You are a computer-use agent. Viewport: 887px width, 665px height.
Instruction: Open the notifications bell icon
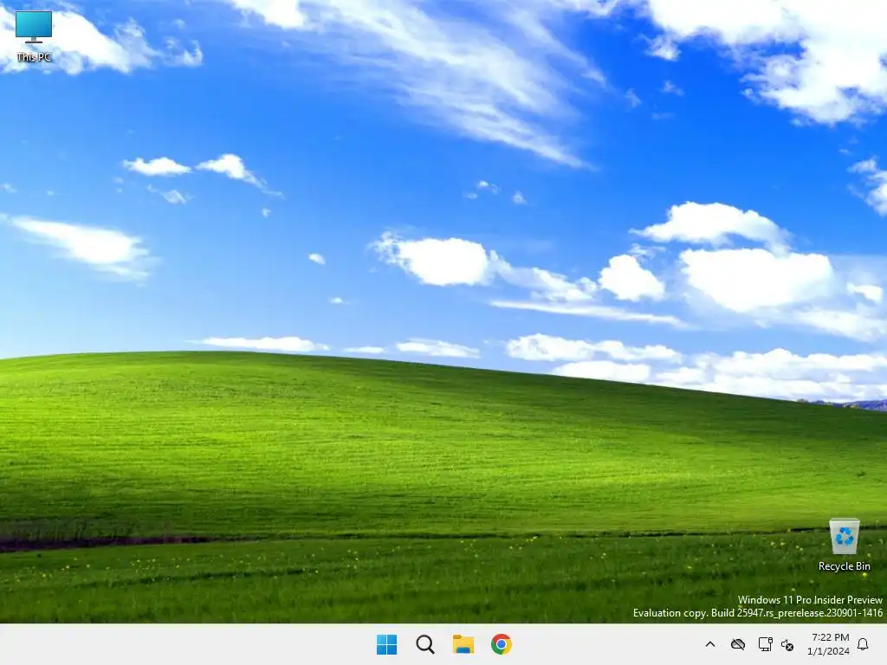[x=864, y=644]
